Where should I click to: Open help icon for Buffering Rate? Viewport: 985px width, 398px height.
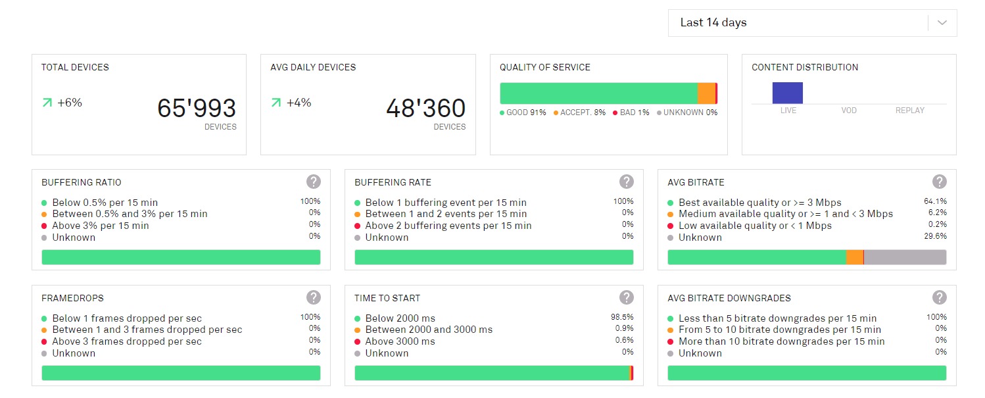(x=627, y=182)
